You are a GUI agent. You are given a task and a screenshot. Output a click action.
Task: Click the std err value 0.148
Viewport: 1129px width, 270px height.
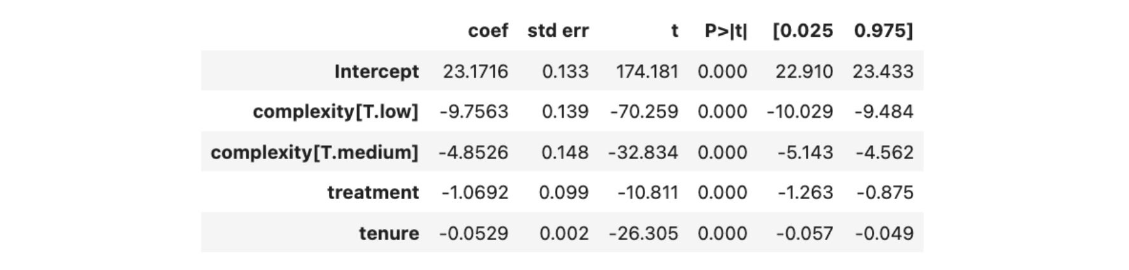point(564,152)
